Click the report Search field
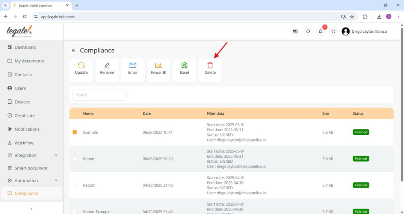This screenshot has height=214, width=404. (x=99, y=95)
